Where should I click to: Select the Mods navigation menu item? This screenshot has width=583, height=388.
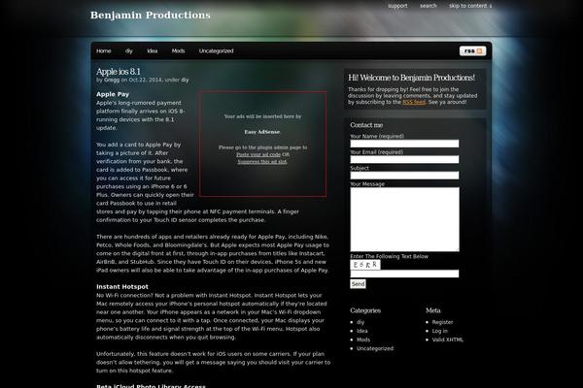pyautogui.click(x=178, y=50)
